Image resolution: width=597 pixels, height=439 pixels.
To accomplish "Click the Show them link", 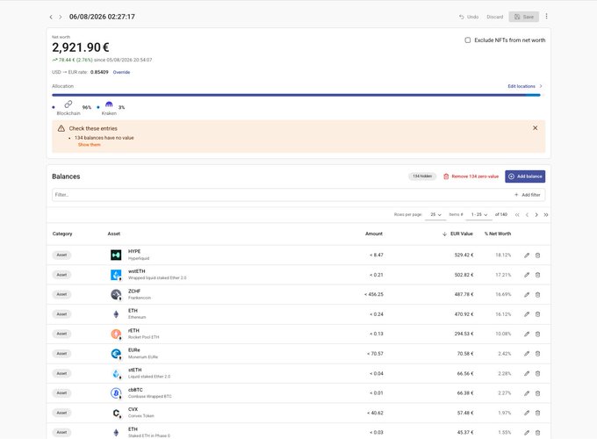I will 89,145.
